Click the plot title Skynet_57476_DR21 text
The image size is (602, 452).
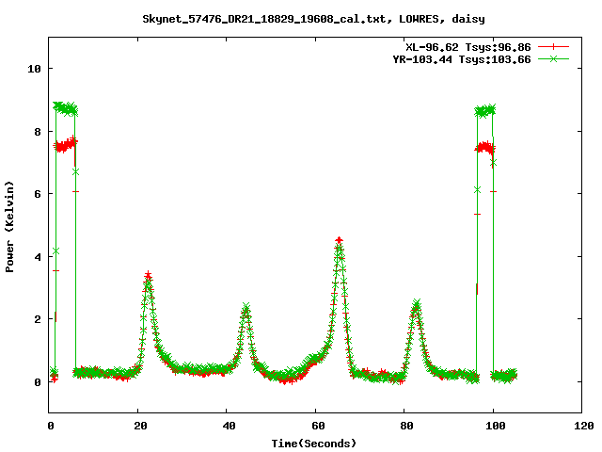[313, 19]
